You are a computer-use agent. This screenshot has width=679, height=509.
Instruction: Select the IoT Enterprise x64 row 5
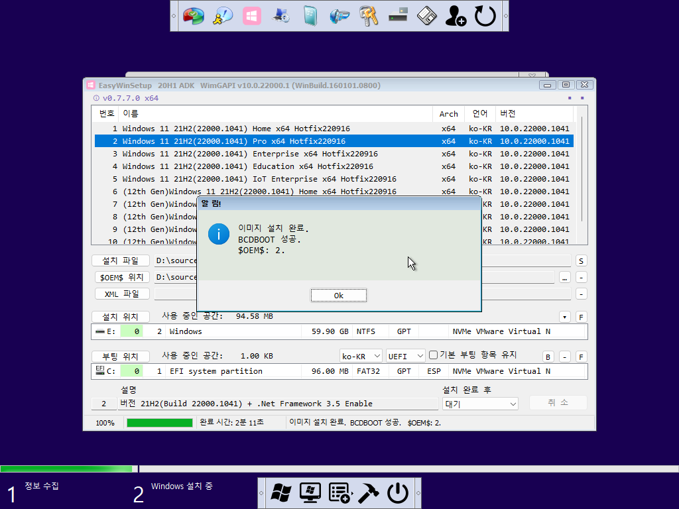[334, 179]
